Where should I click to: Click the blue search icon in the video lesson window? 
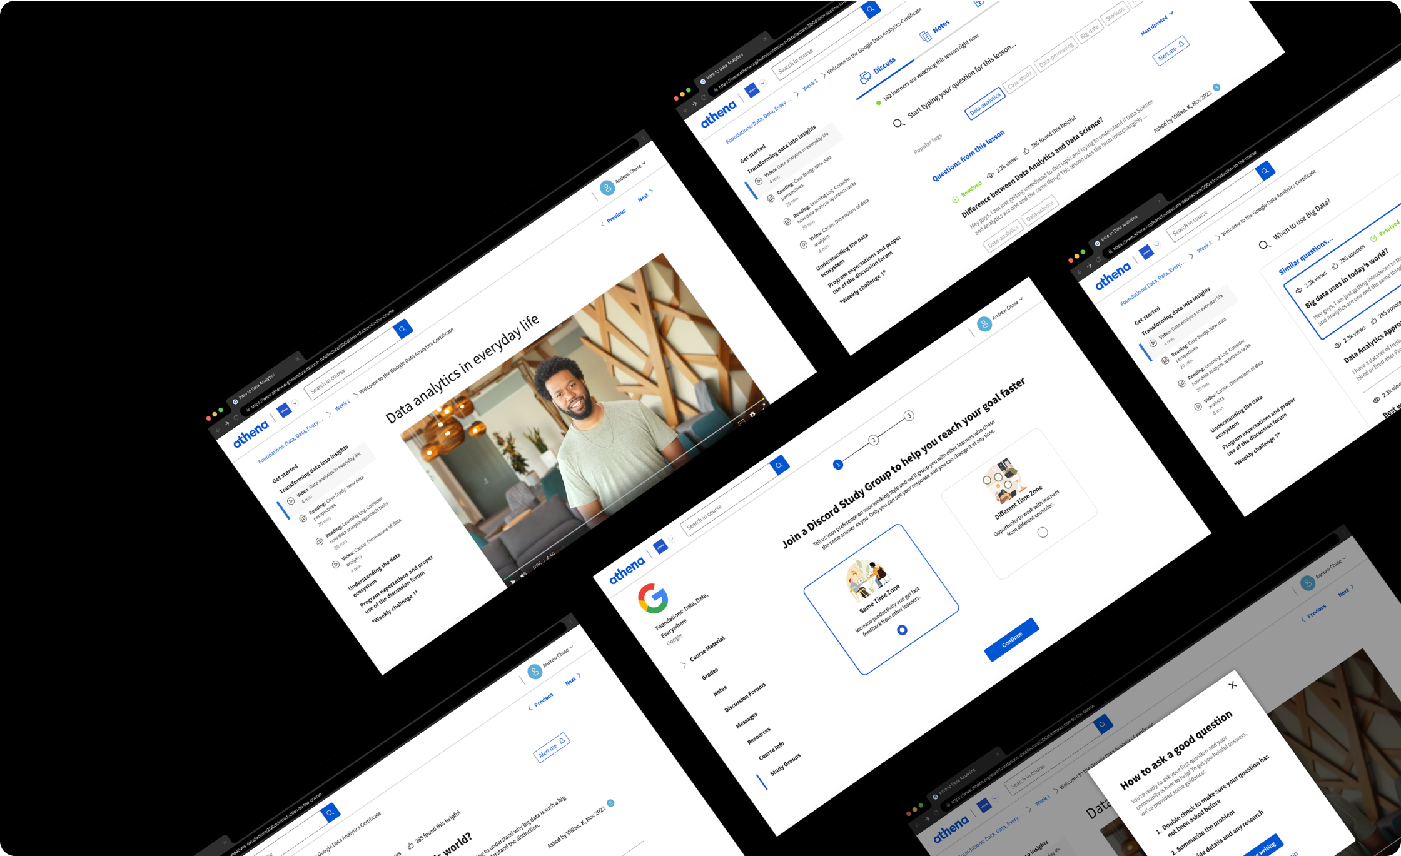click(403, 328)
